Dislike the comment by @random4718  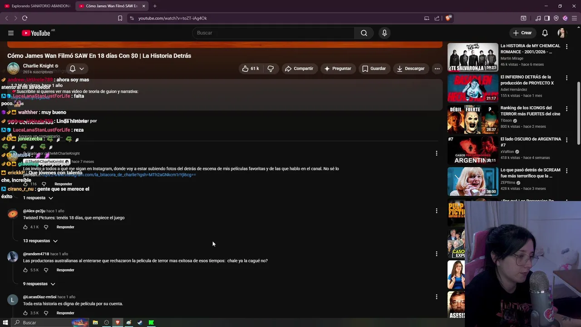click(46, 270)
